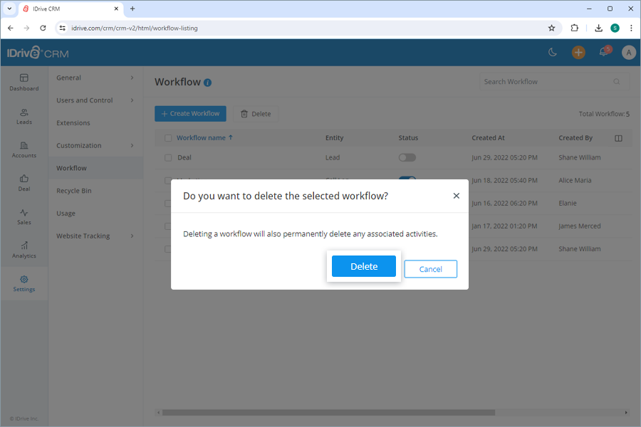Screen dimensions: 641x427
Task: Check the select-all checkbox in the table header
Action: [x=168, y=137]
